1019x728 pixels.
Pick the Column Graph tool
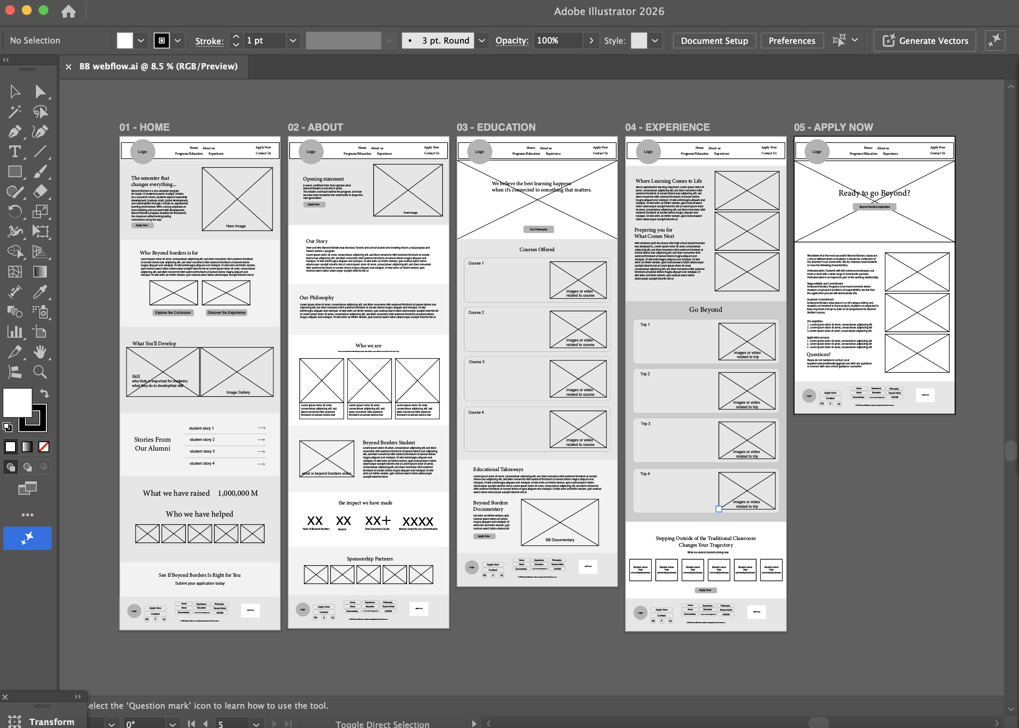[x=15, y=332]
